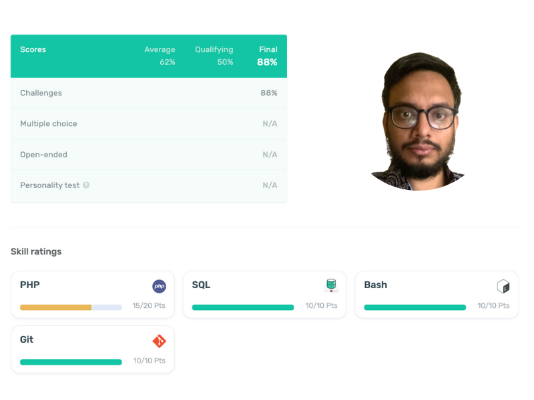534x400 pixels.
Task: Select the Challenges score row
Action: pos(149,93)
